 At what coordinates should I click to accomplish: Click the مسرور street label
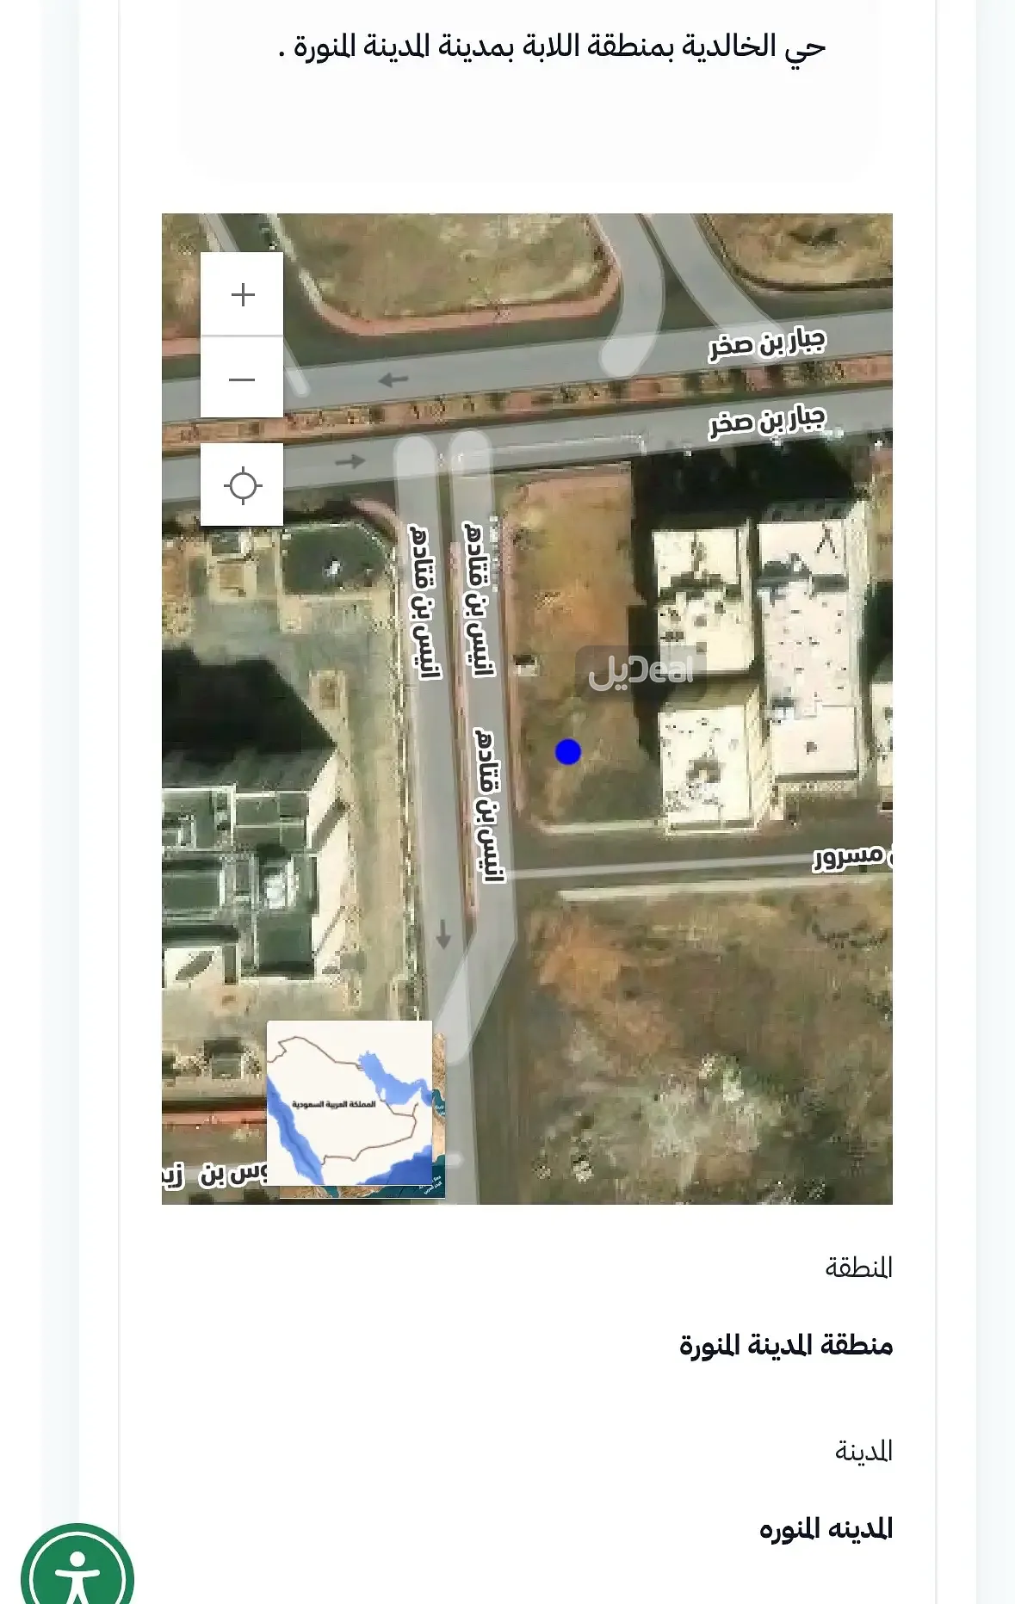[x=851, y=857]
